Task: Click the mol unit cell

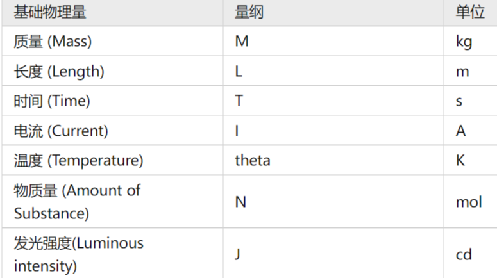Action: pyautogui.click(x=469, y=202)
